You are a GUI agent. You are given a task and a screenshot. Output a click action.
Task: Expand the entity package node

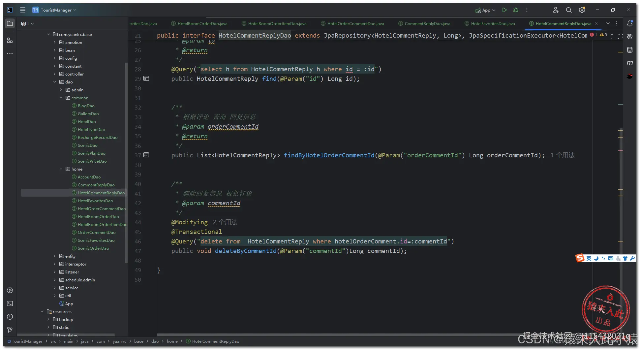[x=55, y=256]
